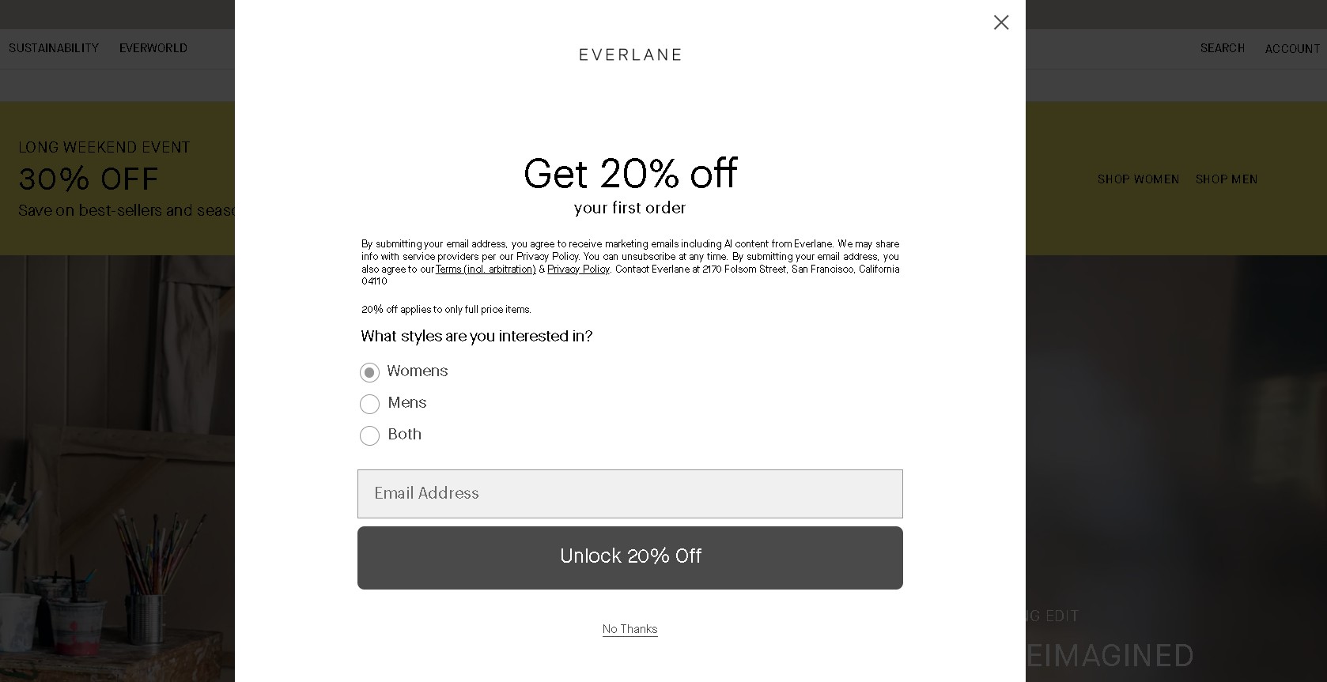Decline the offer via No Thanks
1327x682 pixels.
pos(629,629)
